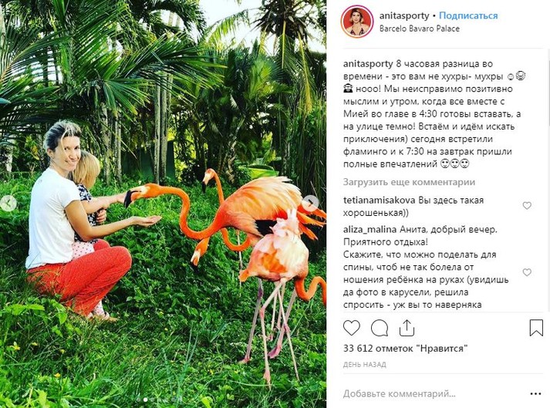Share the post using the upload arrow icon
Viewport: 550px width, 408px height.
click(x=407, y=328)
